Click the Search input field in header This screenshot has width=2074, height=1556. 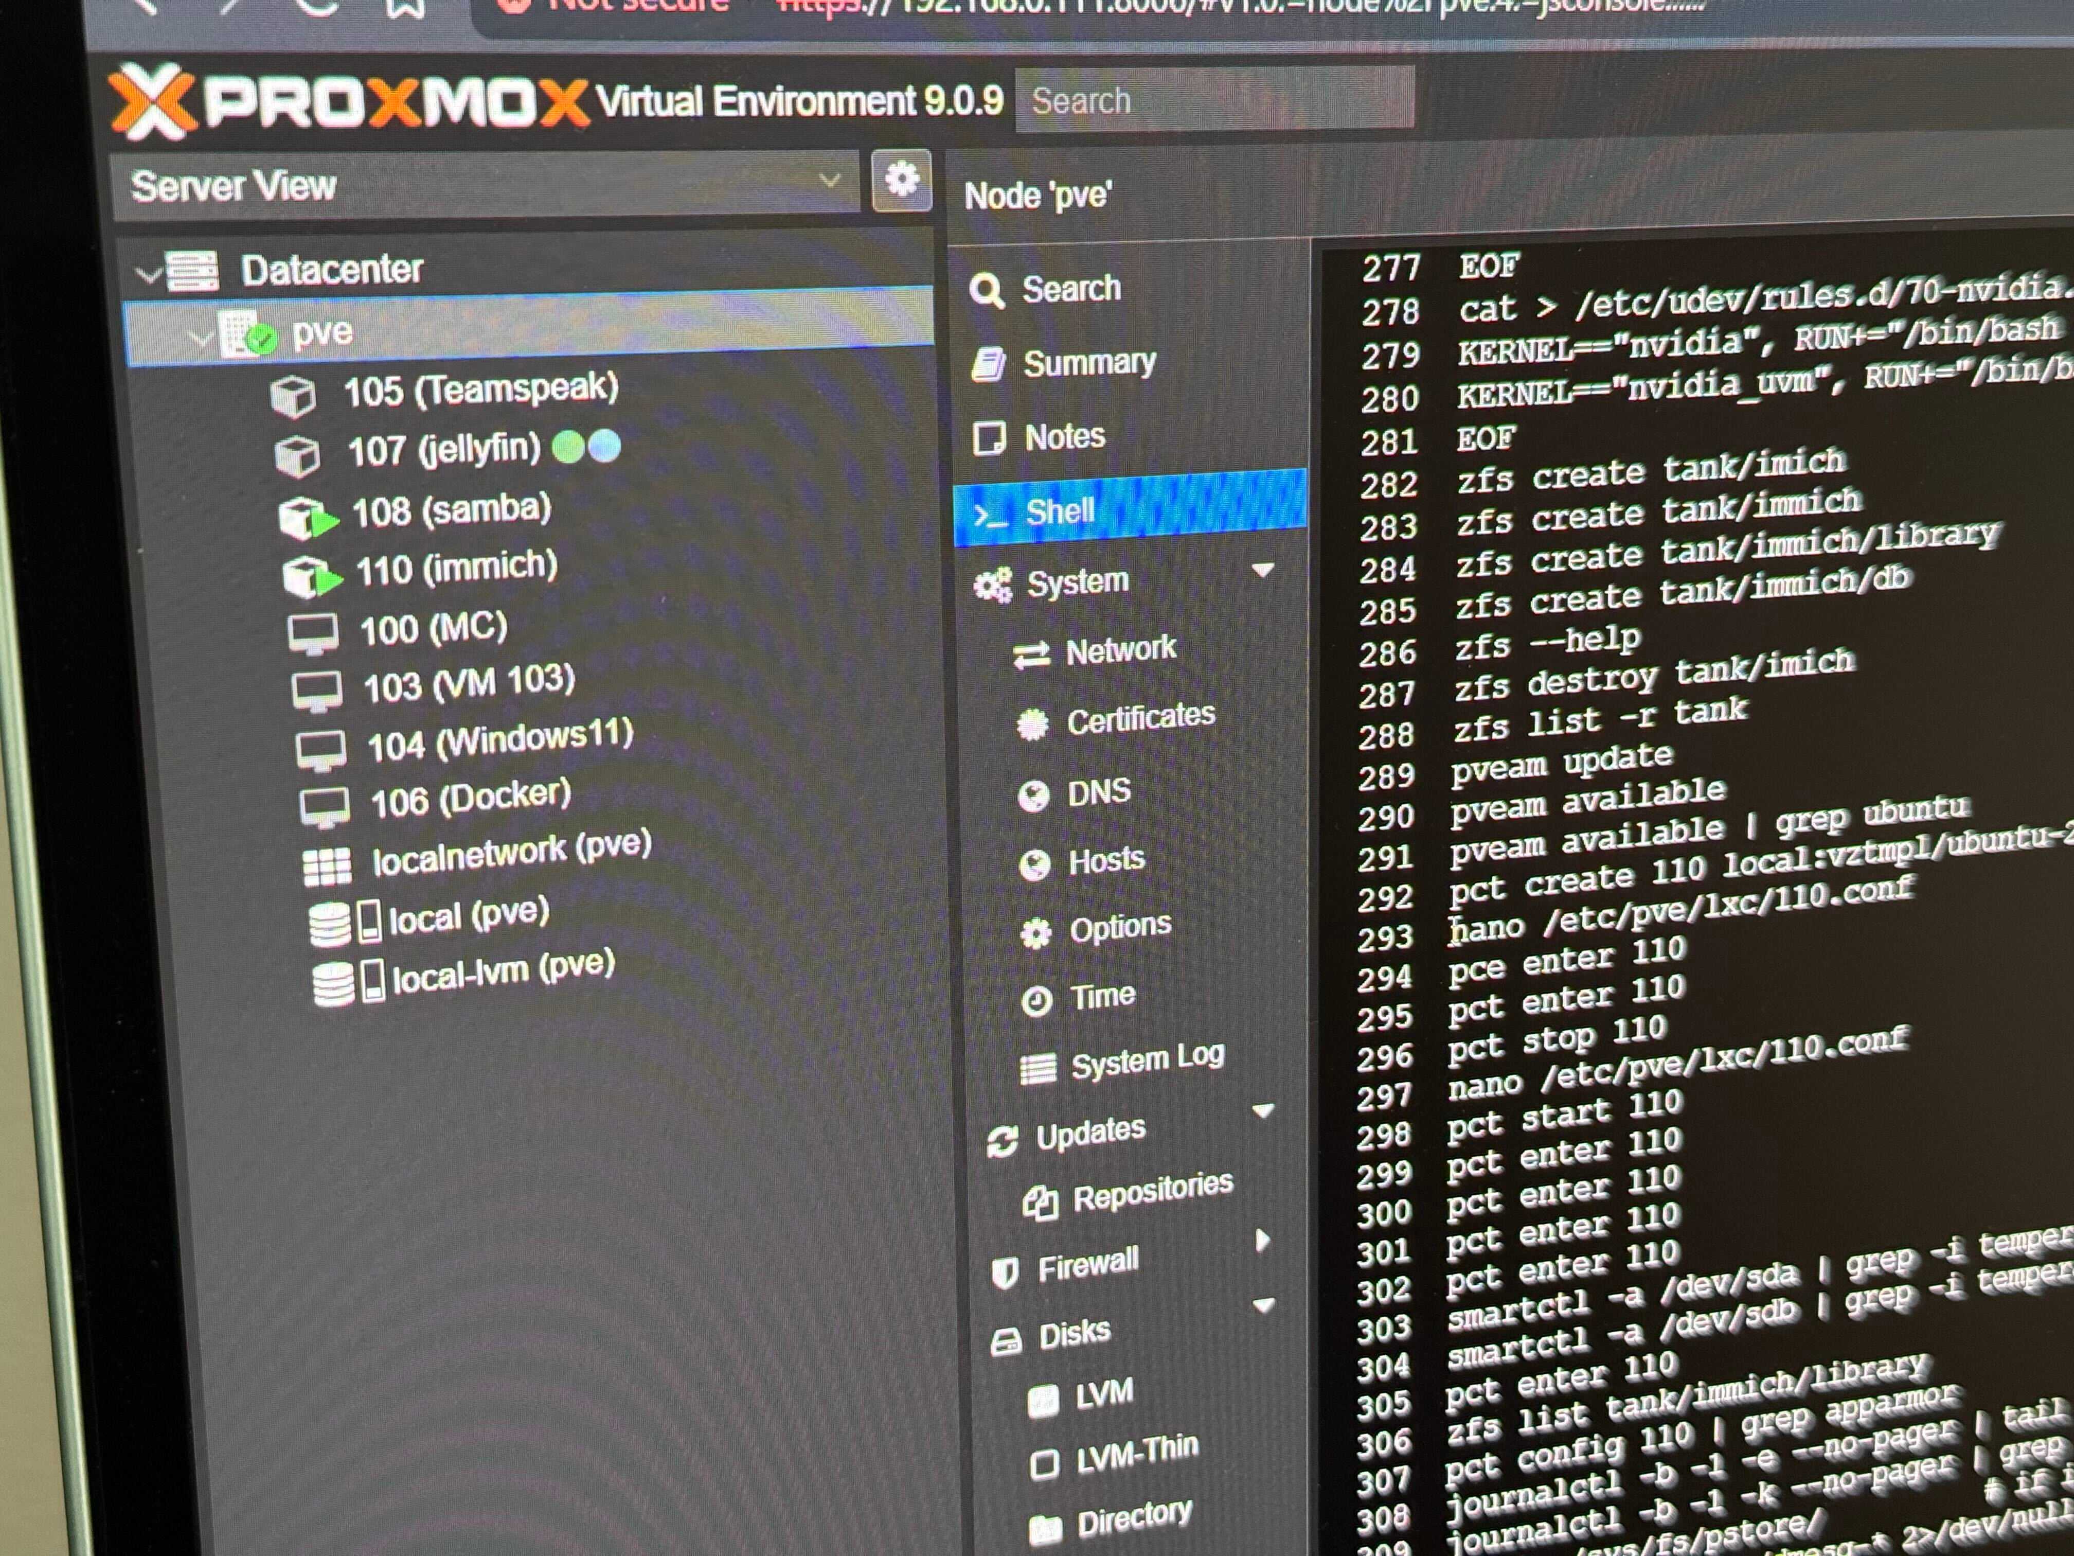1214,99
